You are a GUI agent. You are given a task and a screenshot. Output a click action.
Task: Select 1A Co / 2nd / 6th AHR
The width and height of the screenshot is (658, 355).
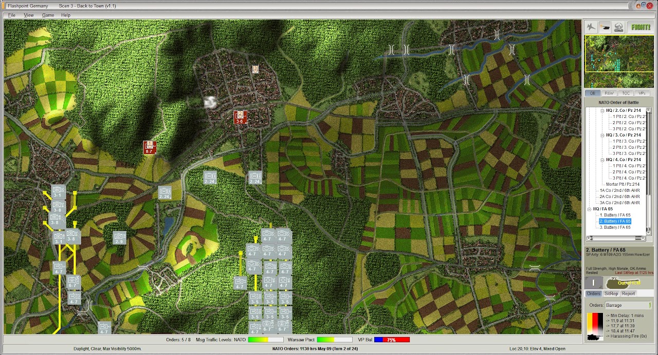pos(619,190)
